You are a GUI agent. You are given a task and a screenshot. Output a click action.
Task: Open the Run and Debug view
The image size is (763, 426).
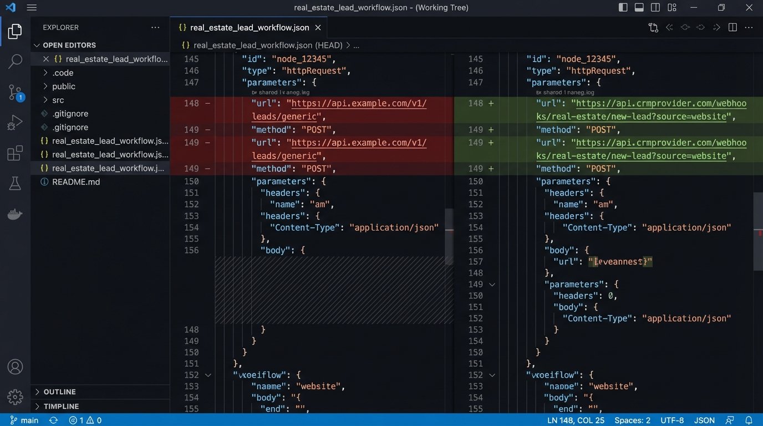coord(15,123)
